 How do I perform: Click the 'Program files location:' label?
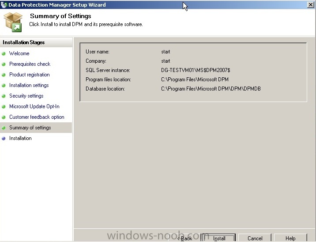click(x=108, y=79)
